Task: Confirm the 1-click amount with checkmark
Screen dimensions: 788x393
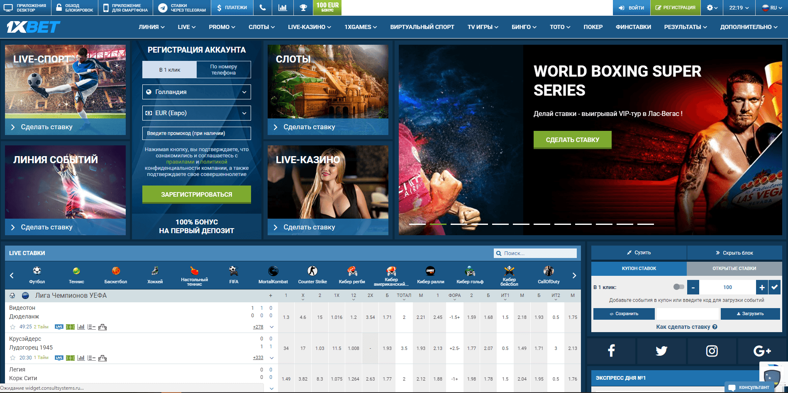Action: (774, 287)
